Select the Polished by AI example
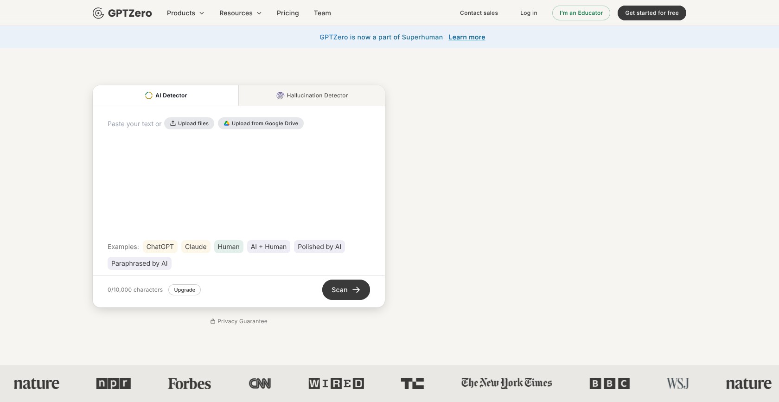 tap(319, 247)
